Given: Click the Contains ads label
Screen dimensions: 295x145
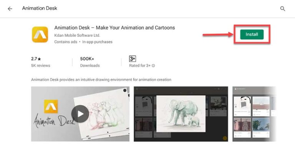Looking at the screenshot, I should point(66,42).
